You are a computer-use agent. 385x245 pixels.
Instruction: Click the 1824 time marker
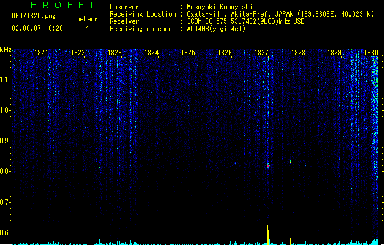pyautogui.click(x=152, y=53)
